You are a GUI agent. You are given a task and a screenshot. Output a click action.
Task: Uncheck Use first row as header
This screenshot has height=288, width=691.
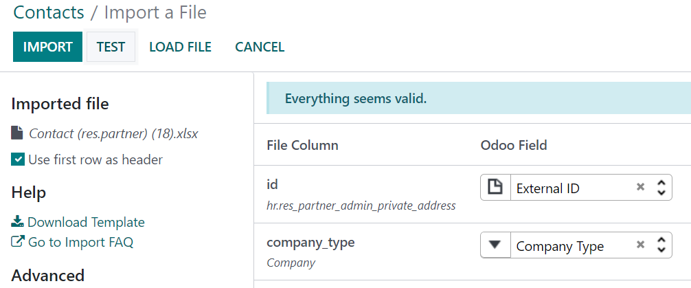pos(18,159)
